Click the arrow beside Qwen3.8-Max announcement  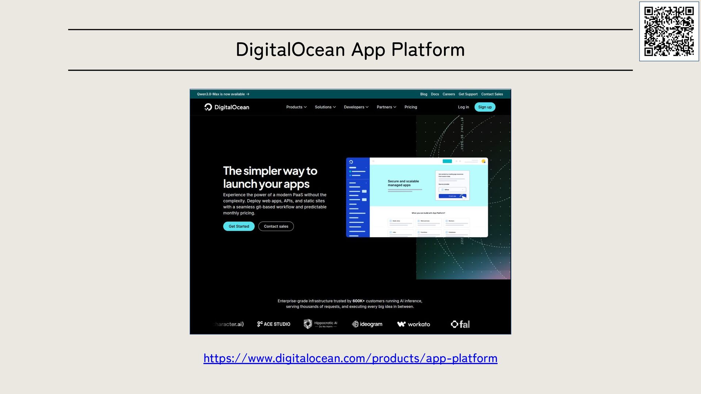[248, 94]
